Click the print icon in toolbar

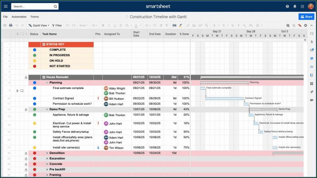tap(11, 25)
